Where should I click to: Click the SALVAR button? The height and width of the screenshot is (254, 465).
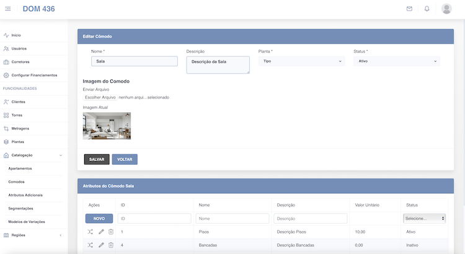[x=97, y=159]
